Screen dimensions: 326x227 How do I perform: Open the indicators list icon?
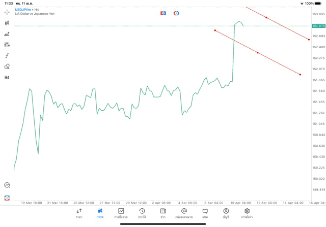click(7, 34)
